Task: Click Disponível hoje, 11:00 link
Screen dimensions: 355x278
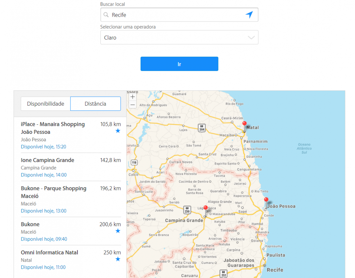Action: pyautogui.click(x=43, y=267)
